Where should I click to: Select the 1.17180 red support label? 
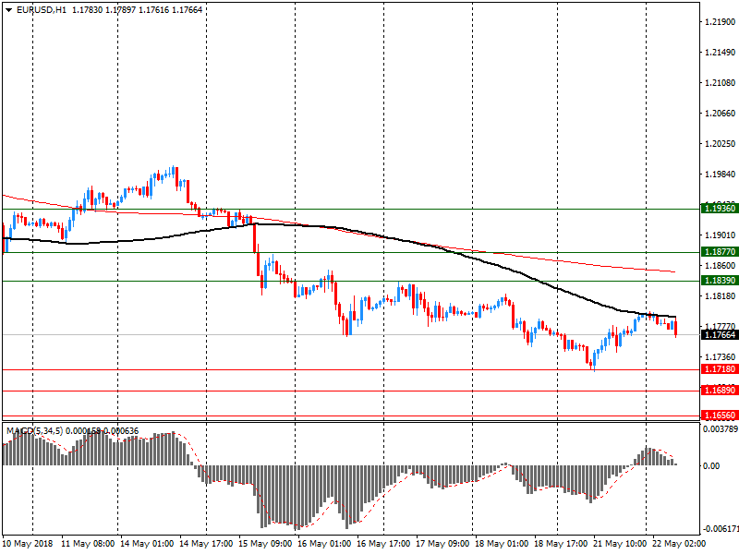[x=719, y=369]
